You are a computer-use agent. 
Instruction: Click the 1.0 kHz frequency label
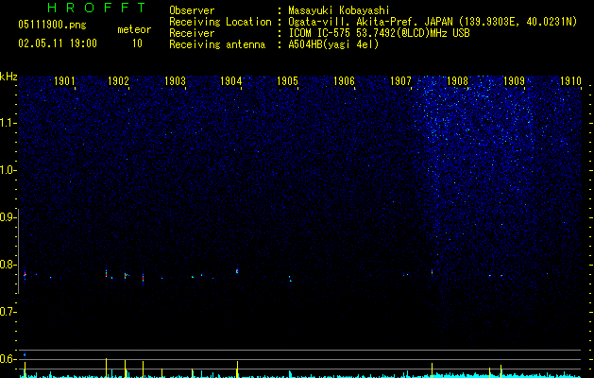coord(8,170)
